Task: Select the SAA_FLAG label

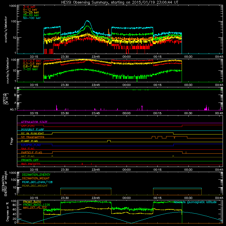Action: click(28, 149)
